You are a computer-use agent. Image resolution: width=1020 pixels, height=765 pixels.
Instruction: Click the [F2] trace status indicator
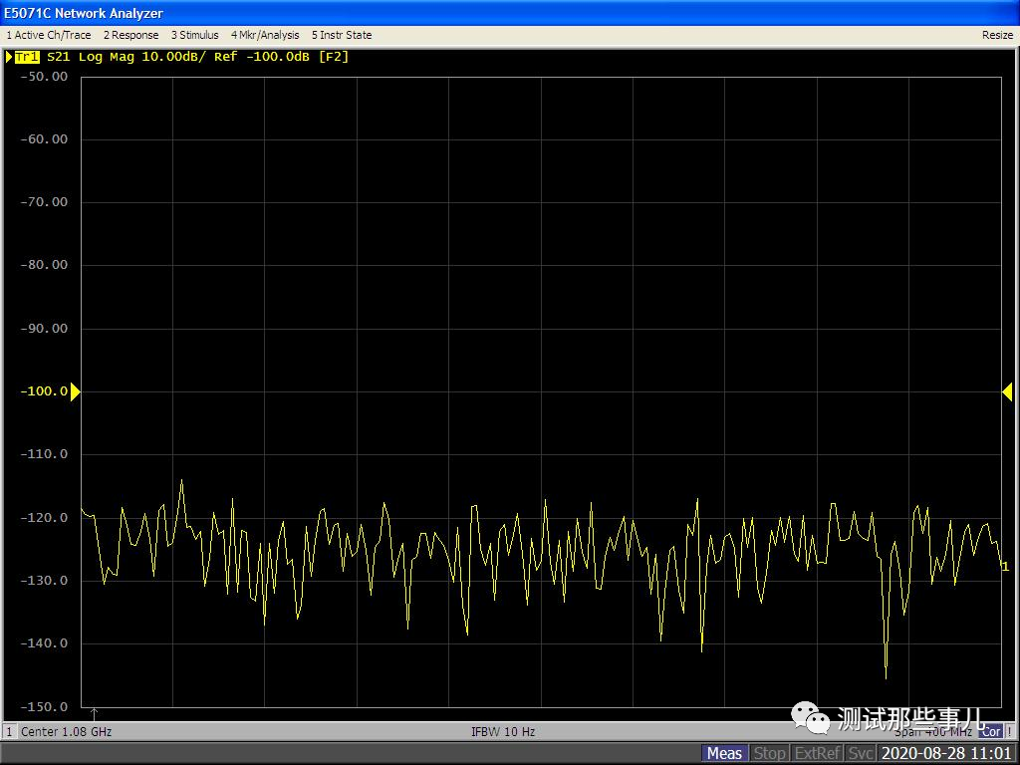point(334,57)
